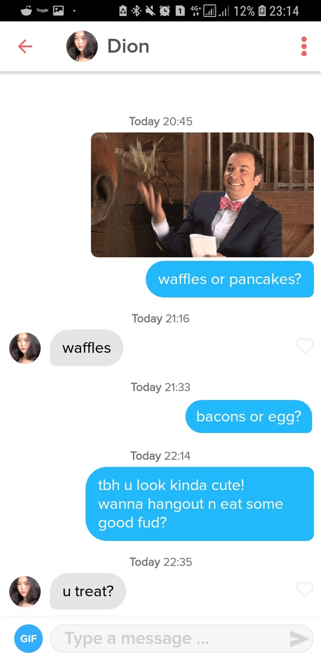Tap the avatar beside 'u treat?' message
This screenshot has height=660, width=321.
point(25,591)
